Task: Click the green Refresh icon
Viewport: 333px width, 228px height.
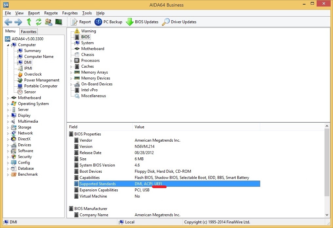Action: click(x=38, y=22)
